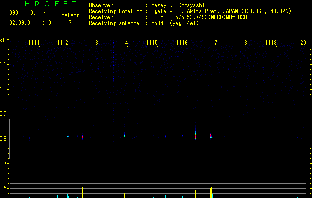This screenshot has width=312, height=198.
Task: Select the file name 09011110.png
Action: [x=27, y=13]
